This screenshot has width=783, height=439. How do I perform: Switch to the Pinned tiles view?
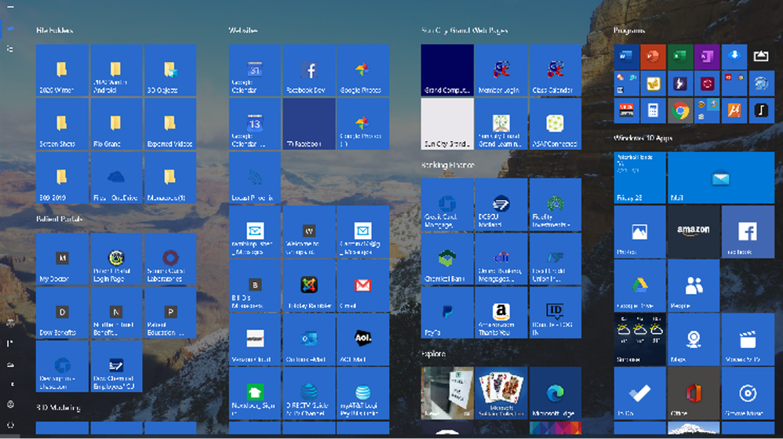click(x=10, y=28)
